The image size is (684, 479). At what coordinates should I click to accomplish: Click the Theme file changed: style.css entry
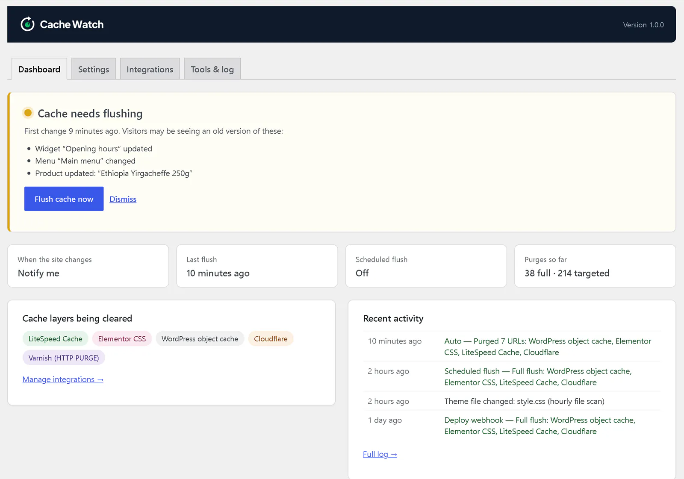[525, 401]
